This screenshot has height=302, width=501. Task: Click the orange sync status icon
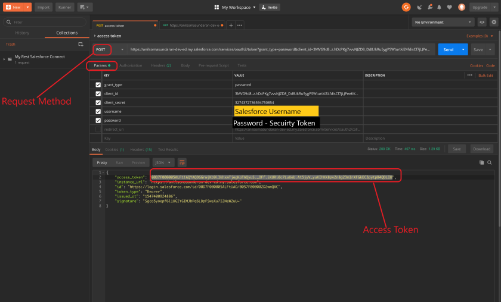pos(406,7)
